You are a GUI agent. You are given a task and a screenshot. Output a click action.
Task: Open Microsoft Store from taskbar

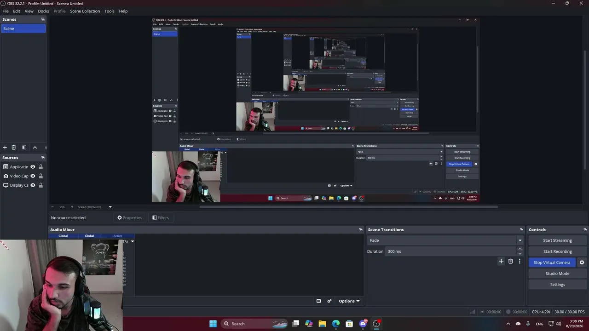point(349,324)
